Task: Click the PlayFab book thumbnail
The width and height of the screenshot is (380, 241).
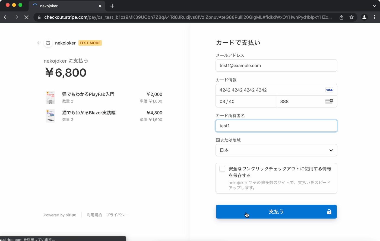Action: point(50,97)
